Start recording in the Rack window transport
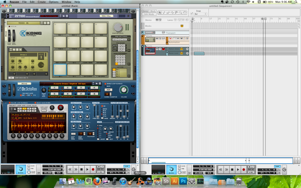Image resolution: width=301 pixels, height=188 pixels. (93, 169)
